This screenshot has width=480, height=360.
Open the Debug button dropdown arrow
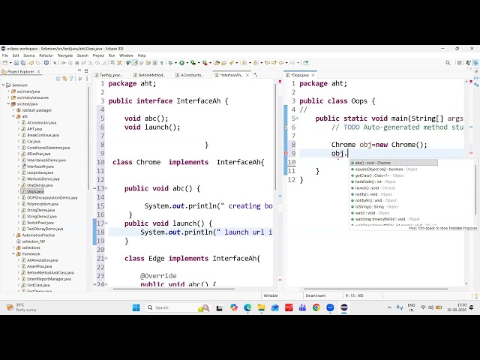click(175, 63)
